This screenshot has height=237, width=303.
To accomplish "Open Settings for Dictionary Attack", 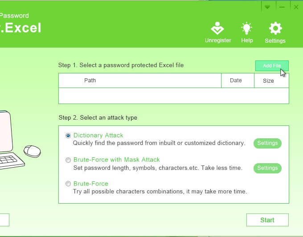I will pyautogui.click(x=267, y=143).
